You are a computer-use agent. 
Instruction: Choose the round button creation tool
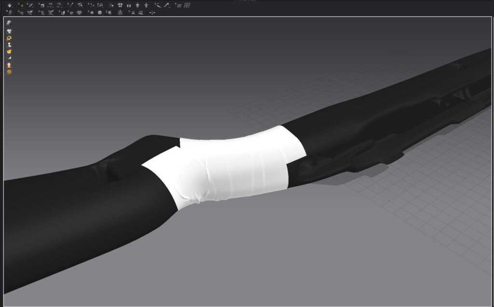point(100,13)
